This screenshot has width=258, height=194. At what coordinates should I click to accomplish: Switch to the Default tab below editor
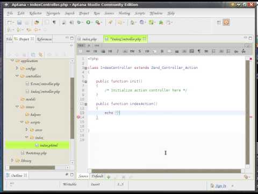(x=97, y=176)
